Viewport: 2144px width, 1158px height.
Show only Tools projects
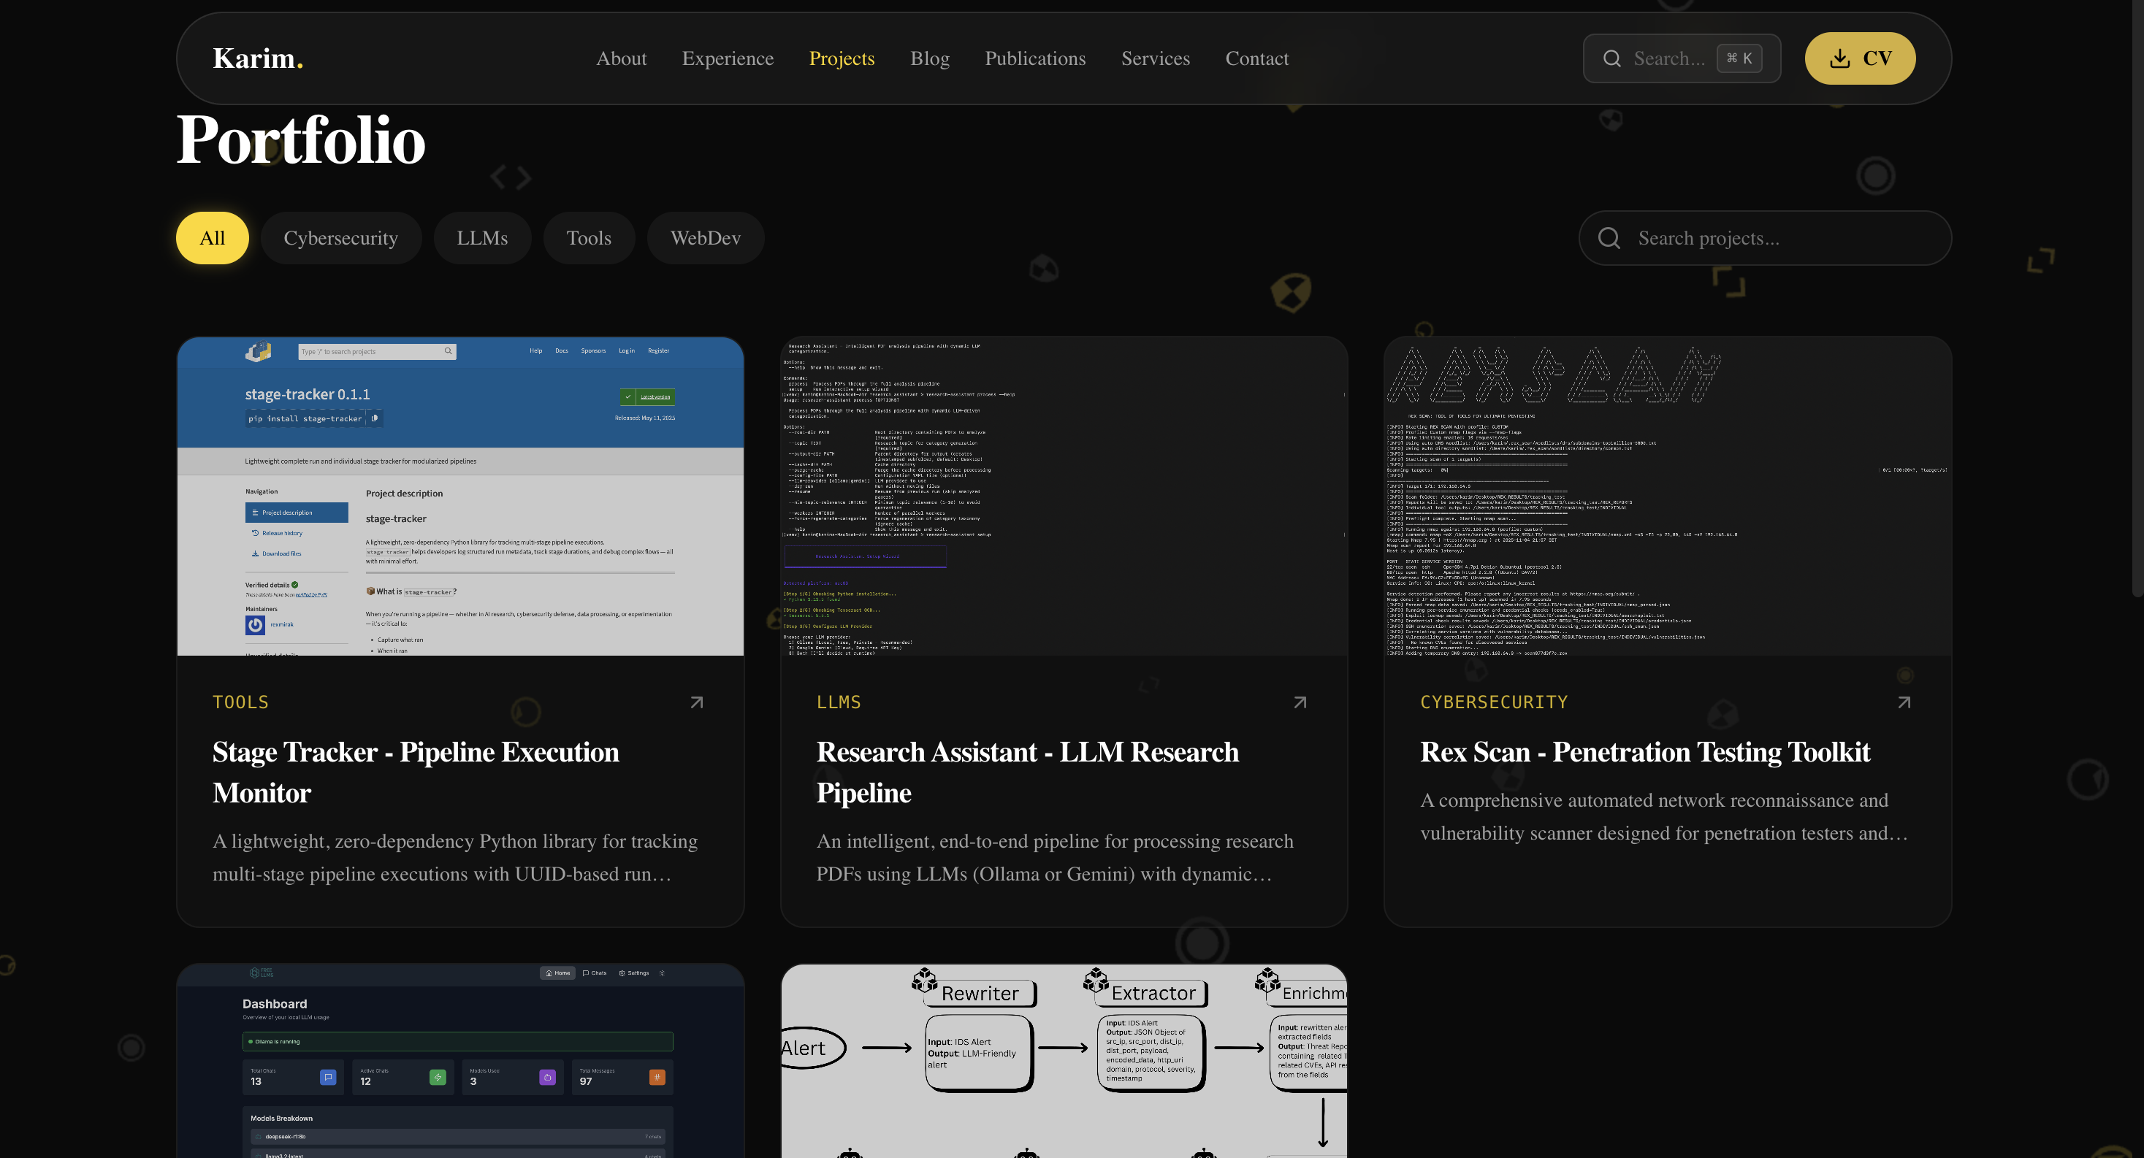coord(589,238)
